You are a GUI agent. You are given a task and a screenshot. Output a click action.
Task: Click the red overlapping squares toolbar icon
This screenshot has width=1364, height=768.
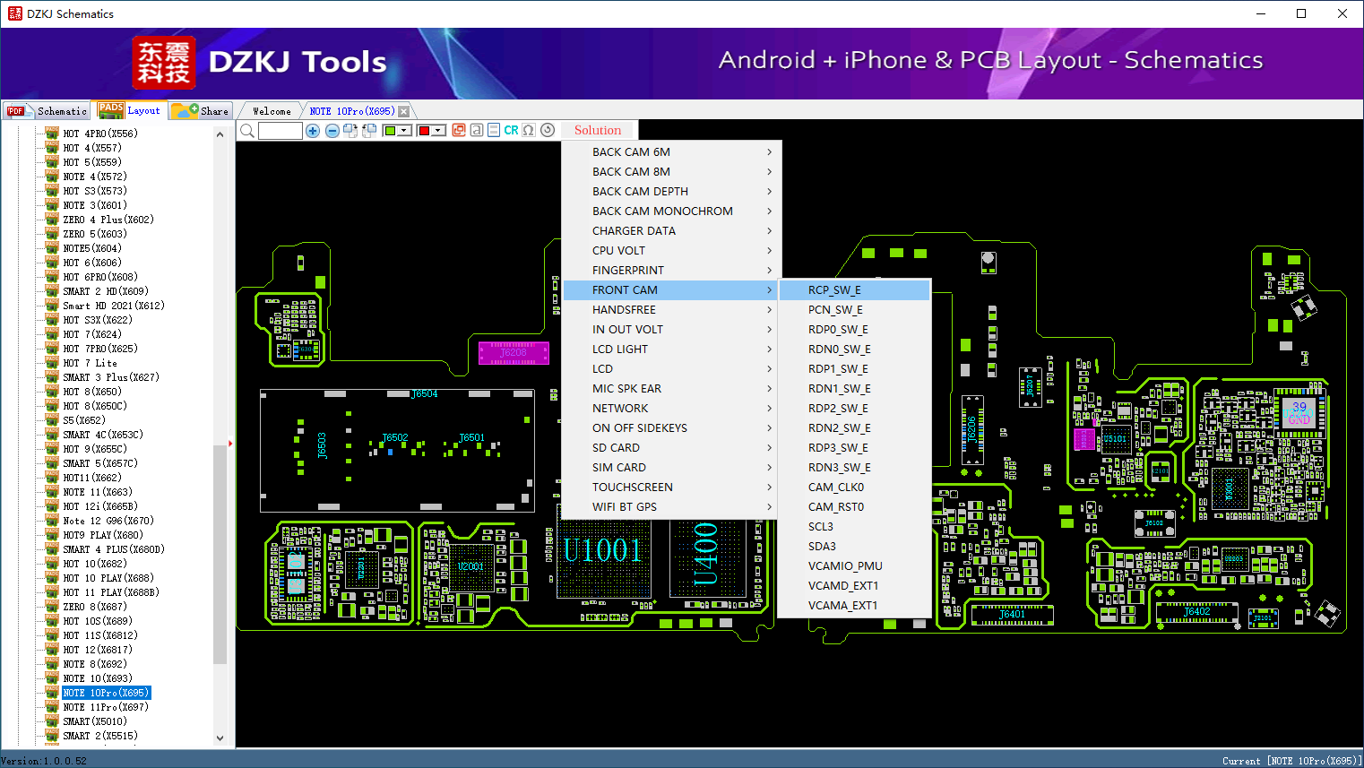459,130
